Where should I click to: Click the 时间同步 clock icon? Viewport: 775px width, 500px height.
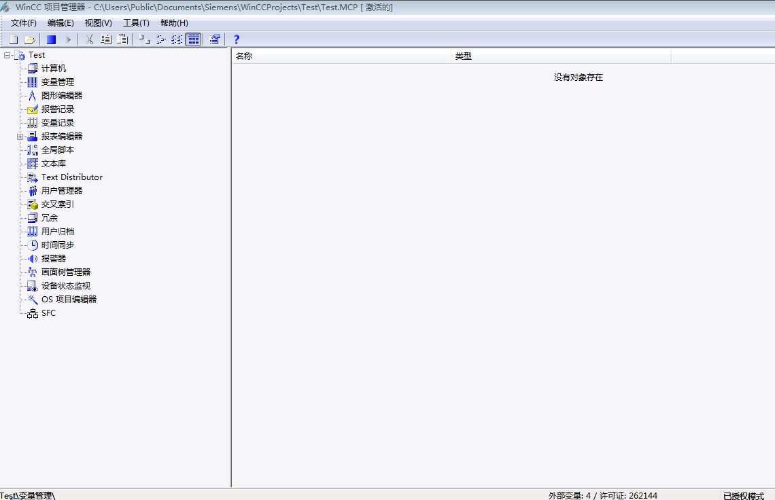(x=32, y=245)
